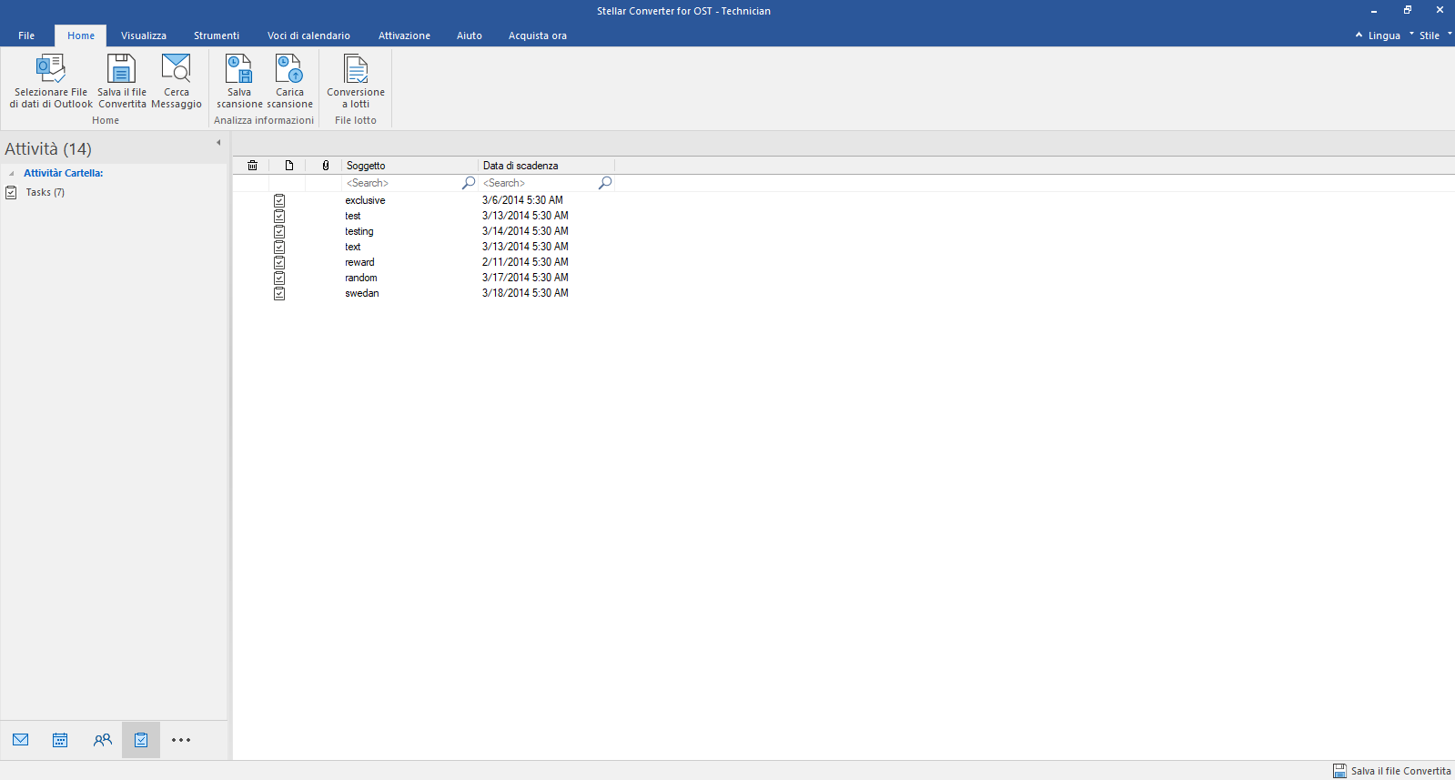Click search magnifier in Data di scadenza filter
This screenshot has height=780, width=1455.
[x=605, y=183]
